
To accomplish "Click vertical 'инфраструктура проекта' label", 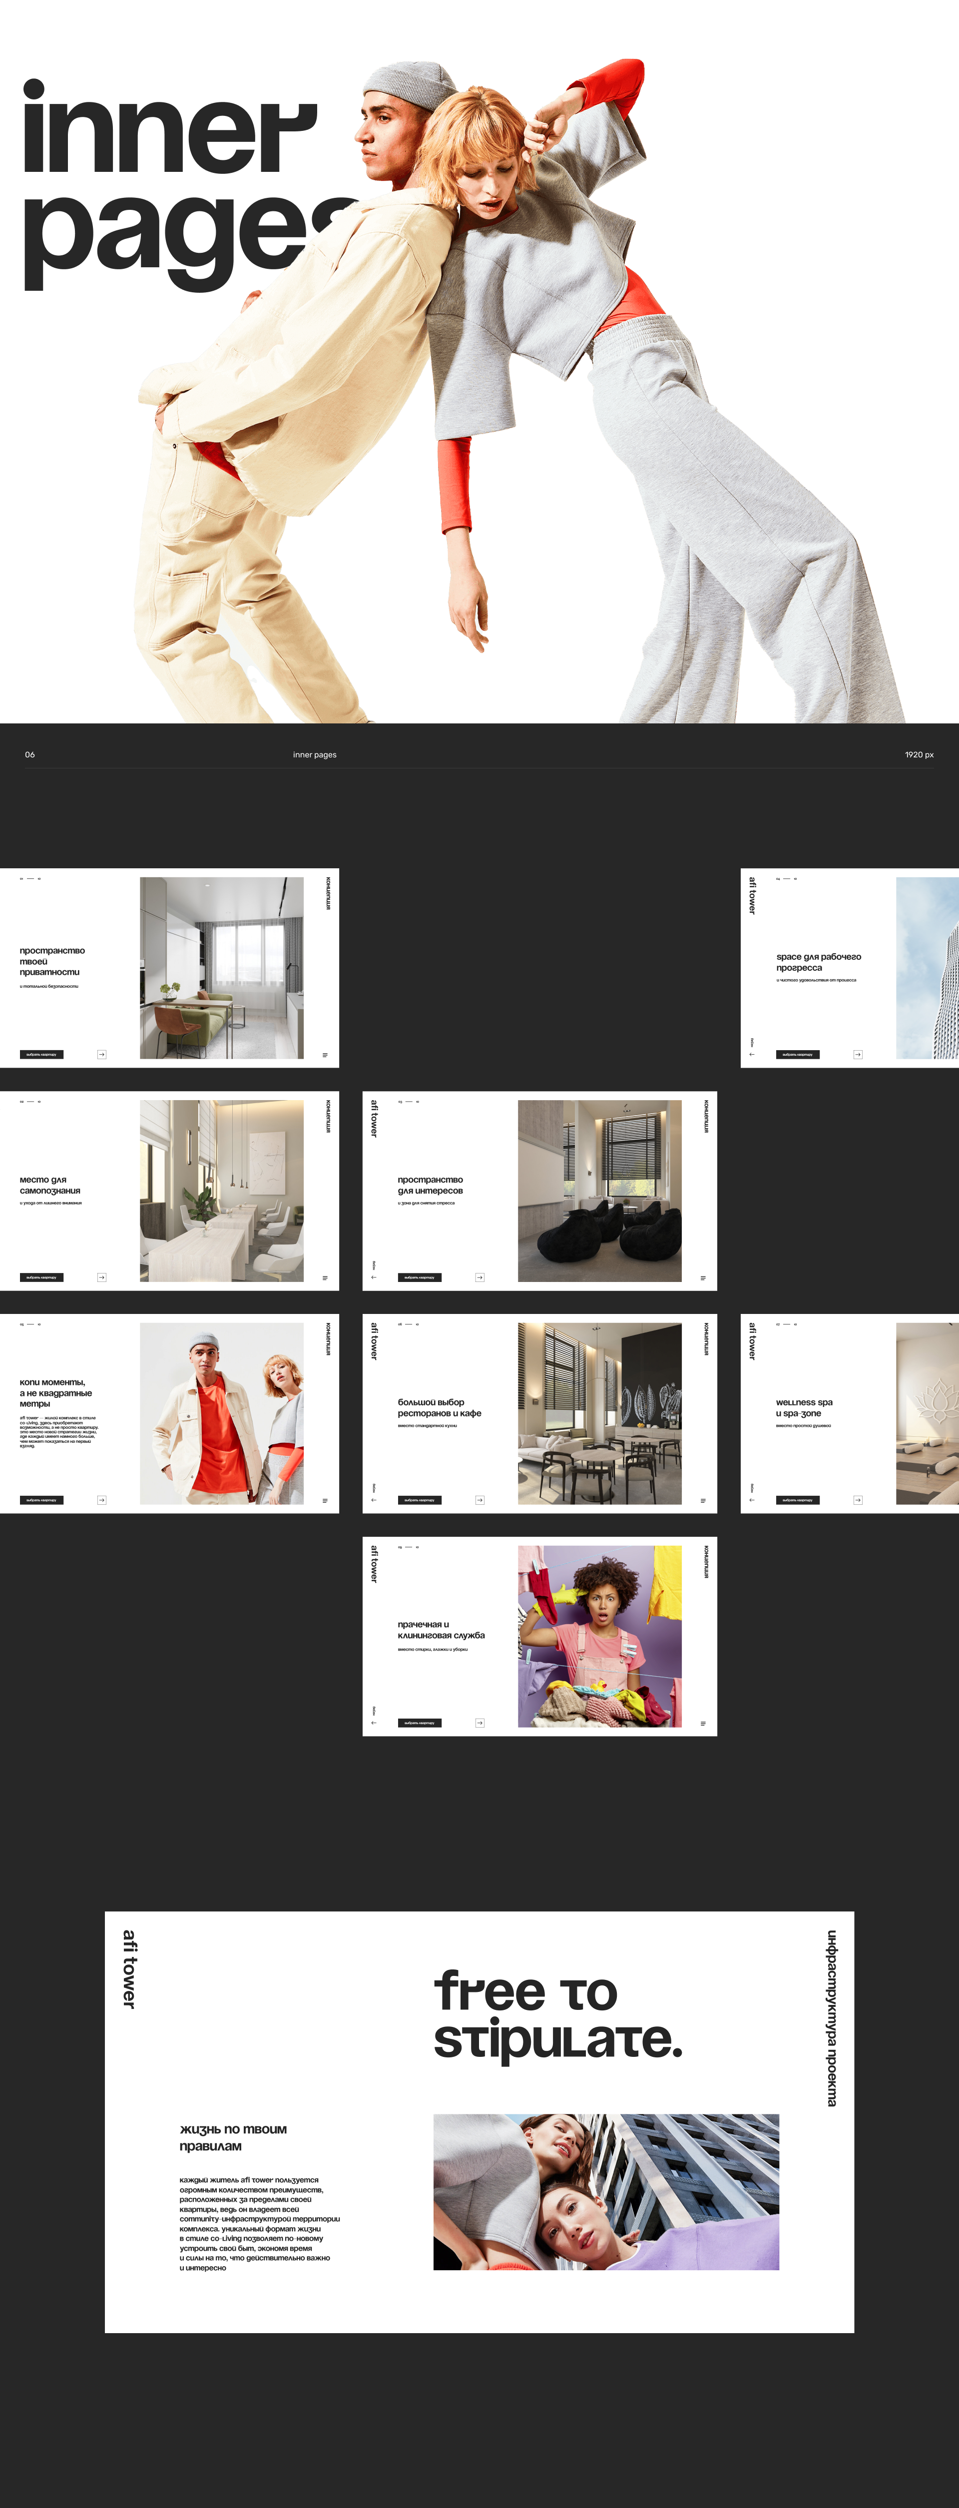I will 832,2018.
